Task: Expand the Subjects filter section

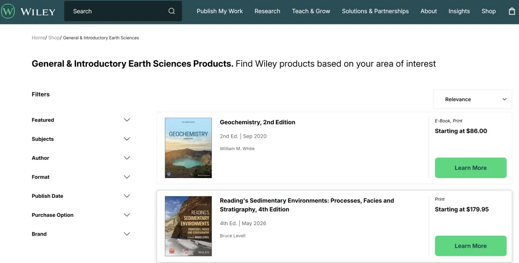Action: (x=127, y=139)
